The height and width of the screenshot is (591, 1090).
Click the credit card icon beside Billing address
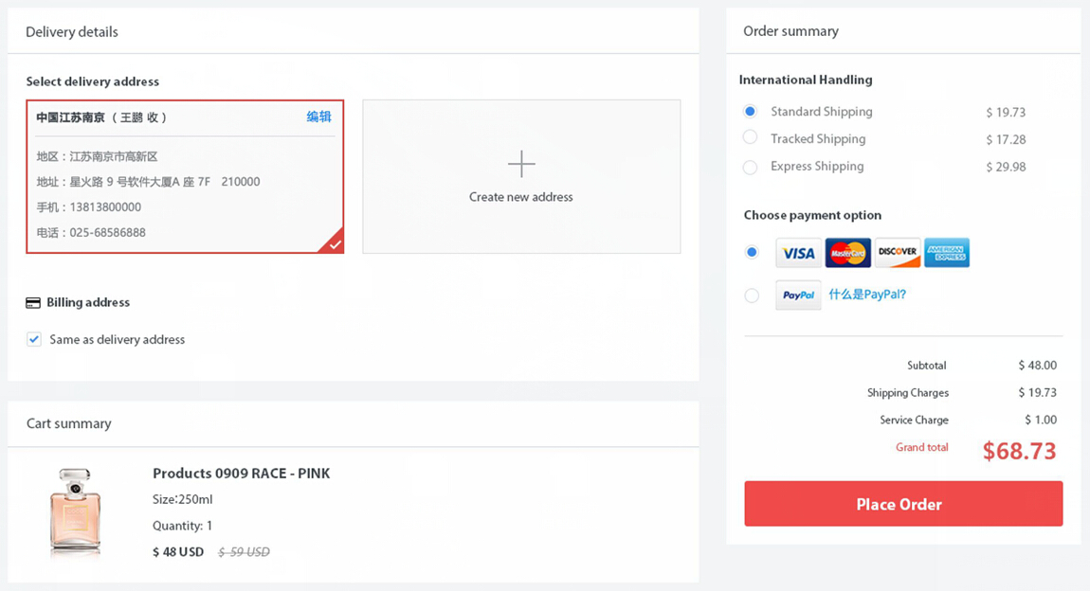pyautogui.click(x=33, y=303)
